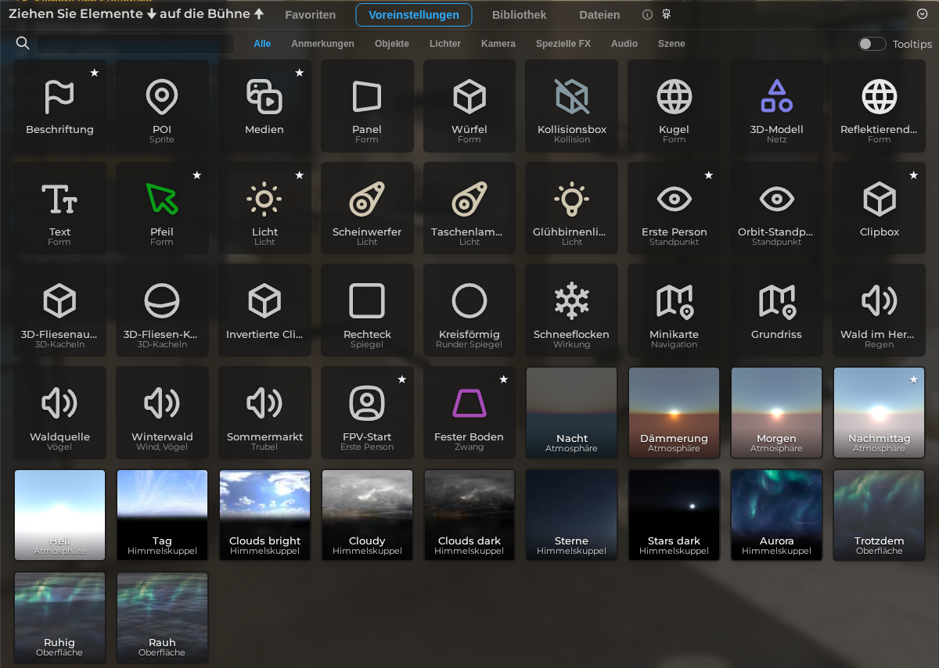Choose the POI sprite preset
This screenshot has height=668, width=939.
pyautogui.click(x=162, y=106)
